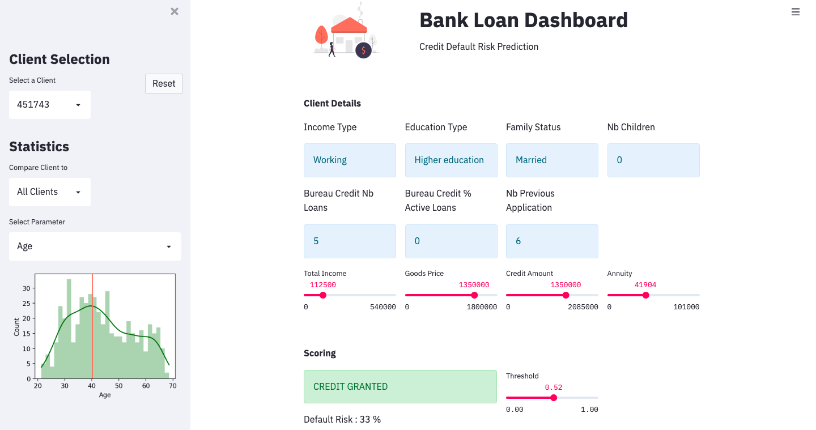
Task: Open the Select a Client dropdown
Action: [50, 105]
